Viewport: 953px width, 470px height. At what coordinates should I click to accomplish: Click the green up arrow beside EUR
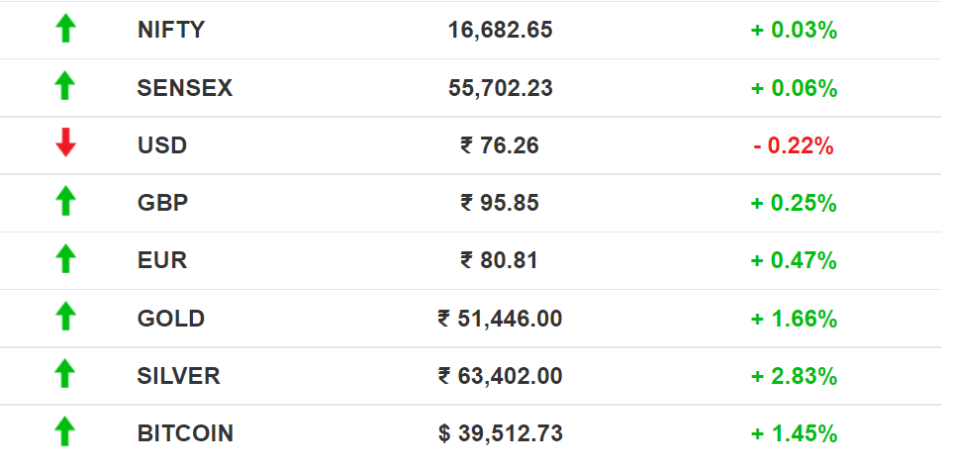coord(65,258)
